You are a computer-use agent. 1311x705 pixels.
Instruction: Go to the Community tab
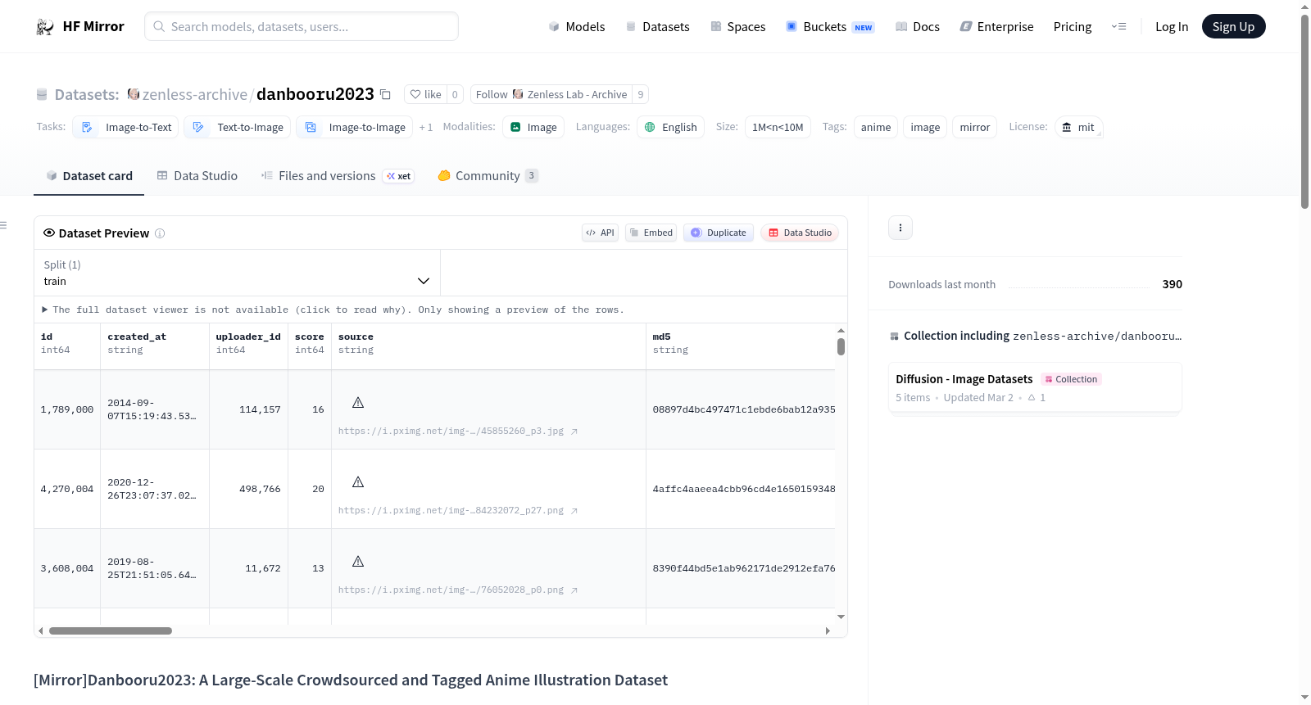488,176
